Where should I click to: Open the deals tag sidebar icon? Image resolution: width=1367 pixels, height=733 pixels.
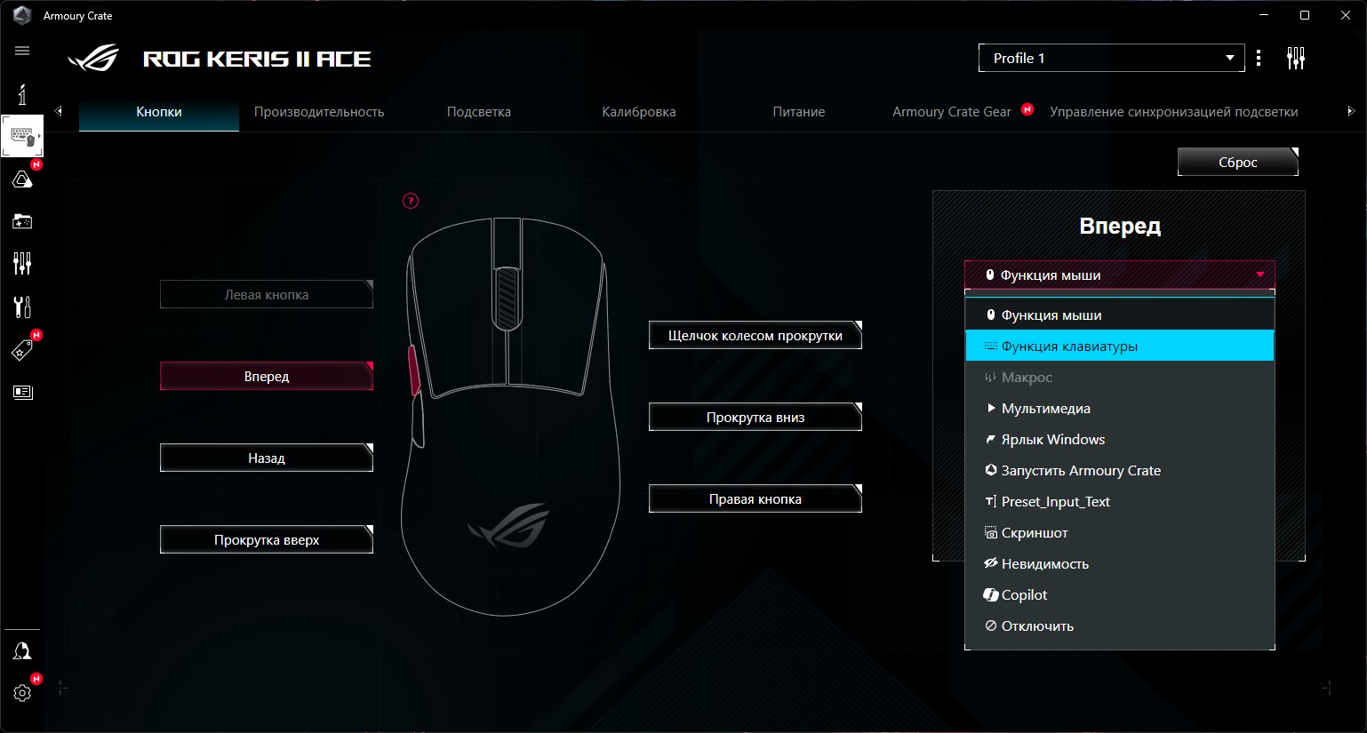[x=22, y=350]
